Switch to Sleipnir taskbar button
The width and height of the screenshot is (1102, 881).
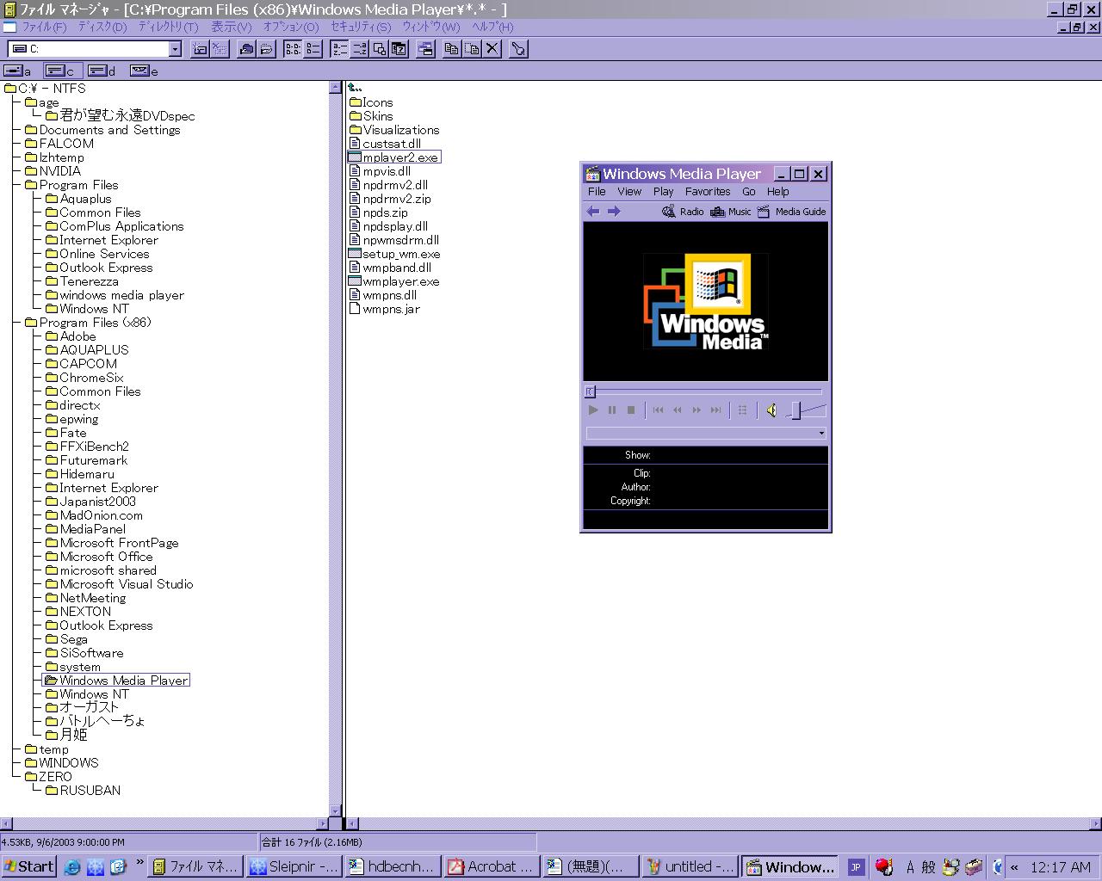(294, 866)
